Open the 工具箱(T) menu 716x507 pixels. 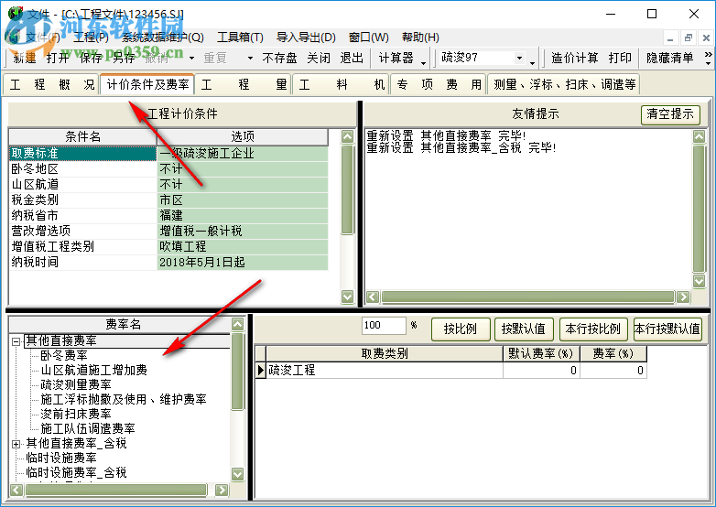[x=240, y=38]
